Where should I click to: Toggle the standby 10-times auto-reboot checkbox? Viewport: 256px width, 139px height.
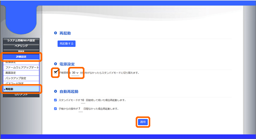(x=56, y=100)
